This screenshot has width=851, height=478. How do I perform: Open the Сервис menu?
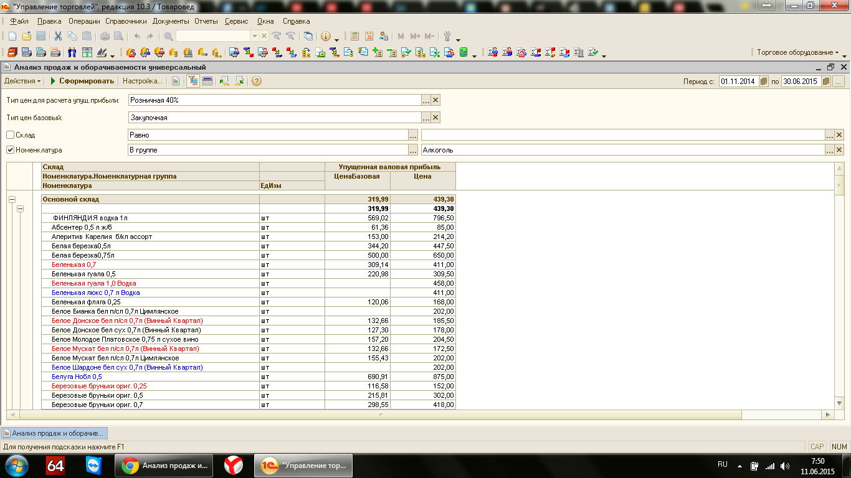tap(236, 21)
